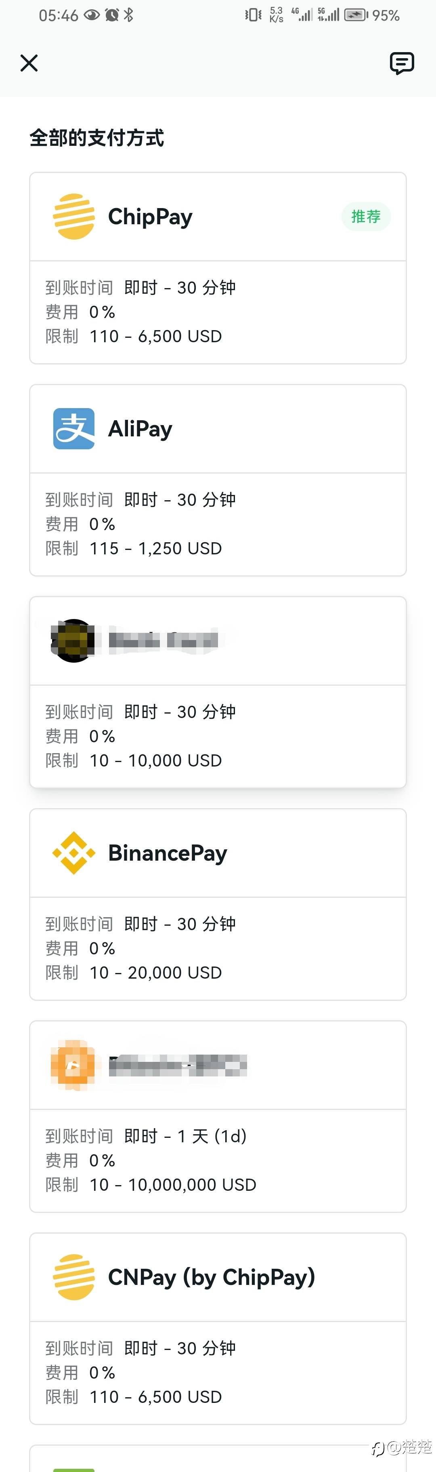This screenshot has width=436, height=1472.
Task: Tap the blurred dark round logo icon
Action: click(73, 640)
